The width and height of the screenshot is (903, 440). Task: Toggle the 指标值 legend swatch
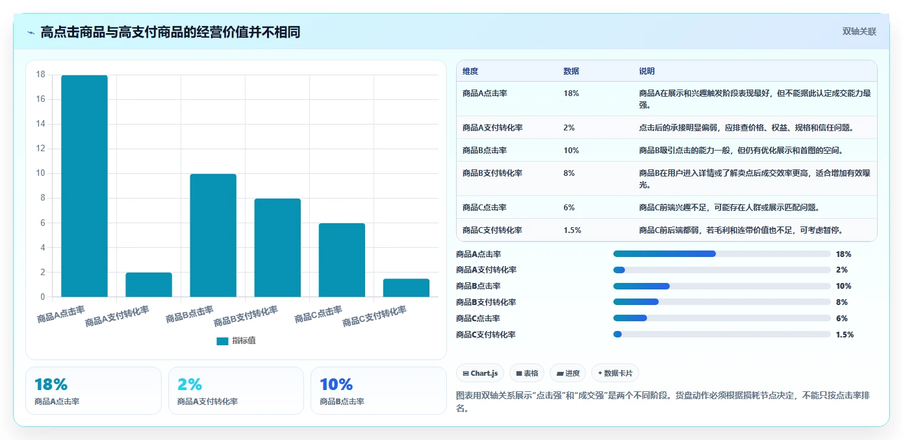point(222,341)
